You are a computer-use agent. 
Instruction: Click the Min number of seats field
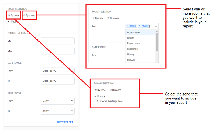coord(57,41)
